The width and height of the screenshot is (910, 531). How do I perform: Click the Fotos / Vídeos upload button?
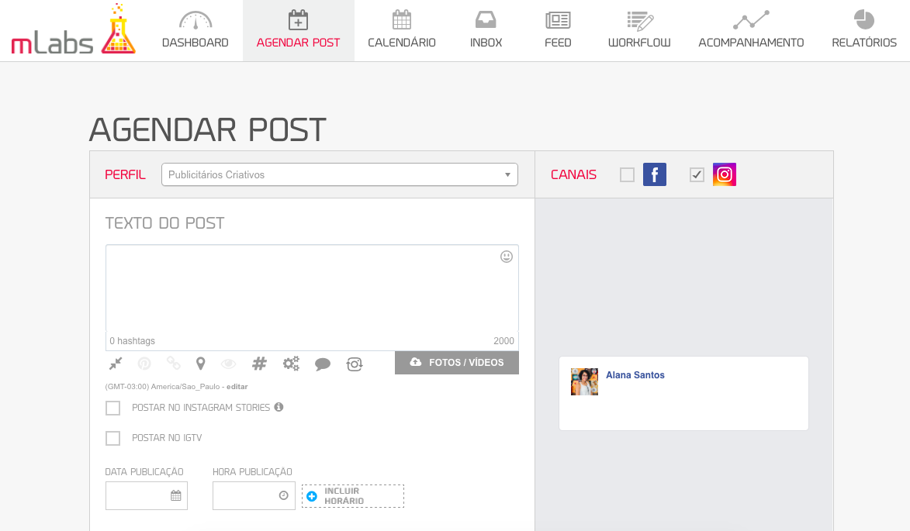coord(456,363)
